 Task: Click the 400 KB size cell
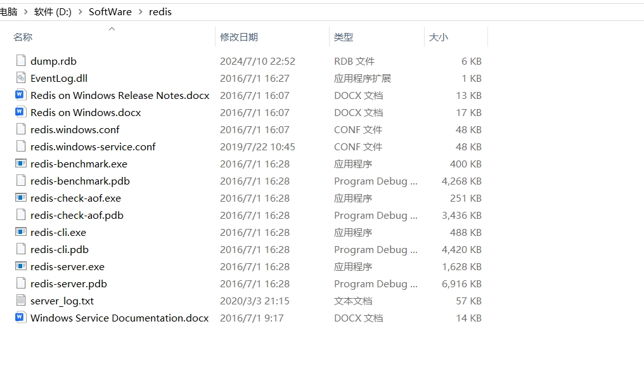[466, 164]
